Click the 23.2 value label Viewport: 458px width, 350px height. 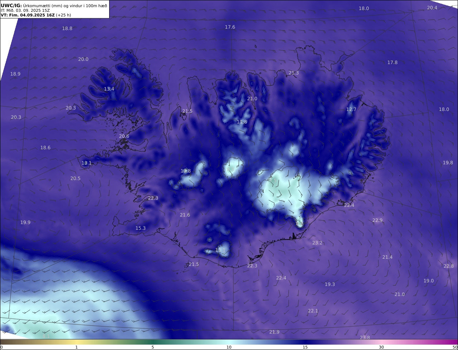(317, 243)
